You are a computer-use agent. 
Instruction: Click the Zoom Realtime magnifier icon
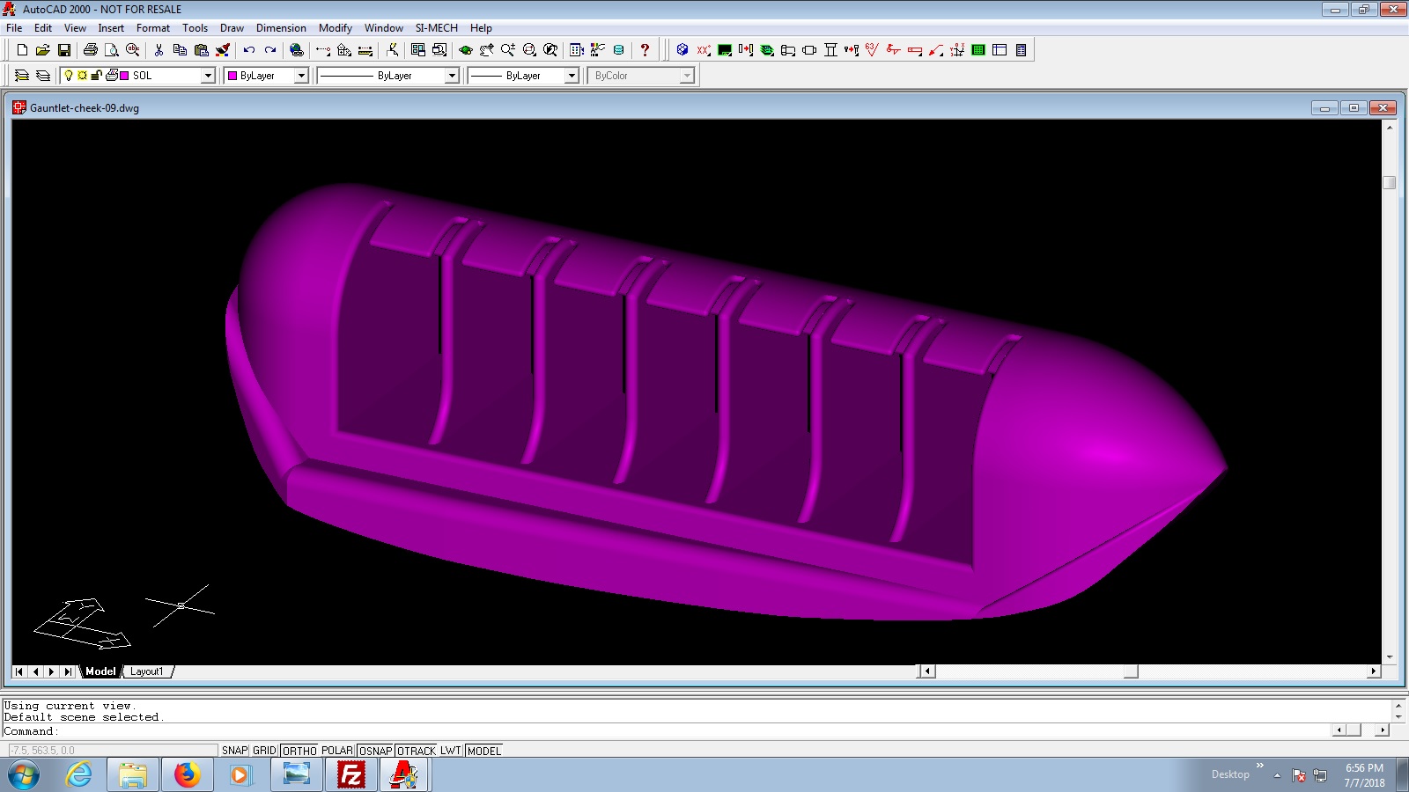click(508, 50)
